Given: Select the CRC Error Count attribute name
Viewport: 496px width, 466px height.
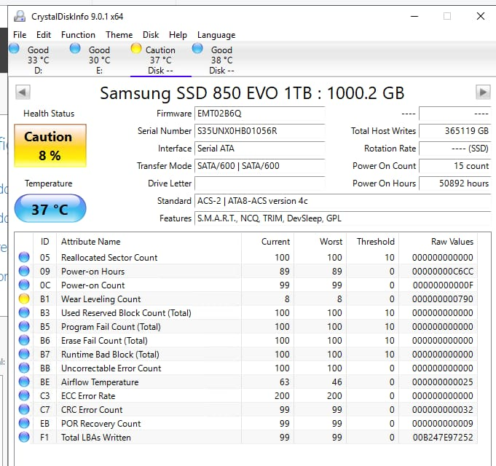Looking at the screenshot, I should [92, 410].
